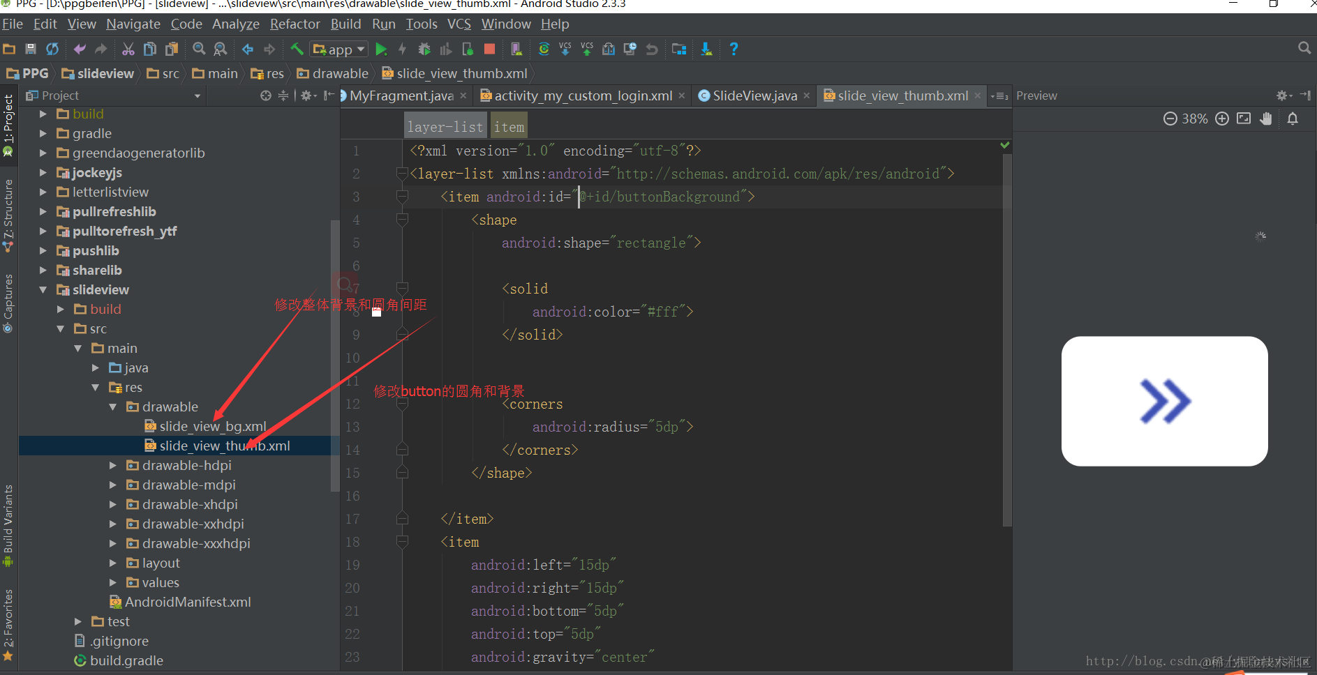Expand the layout folder in the tree
Screen dimensions: 1317x675
[x=113, y=563]
